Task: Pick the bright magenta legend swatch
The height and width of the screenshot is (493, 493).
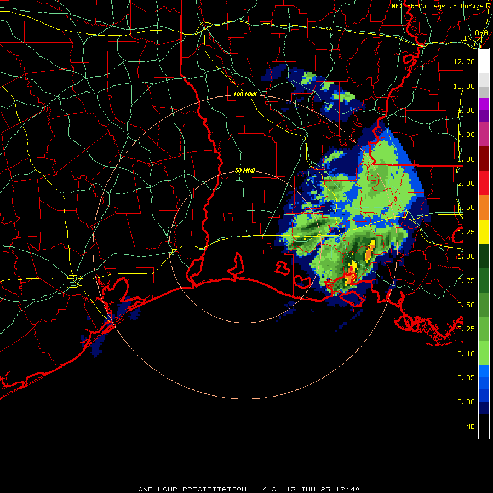Action: click(484, 104)
